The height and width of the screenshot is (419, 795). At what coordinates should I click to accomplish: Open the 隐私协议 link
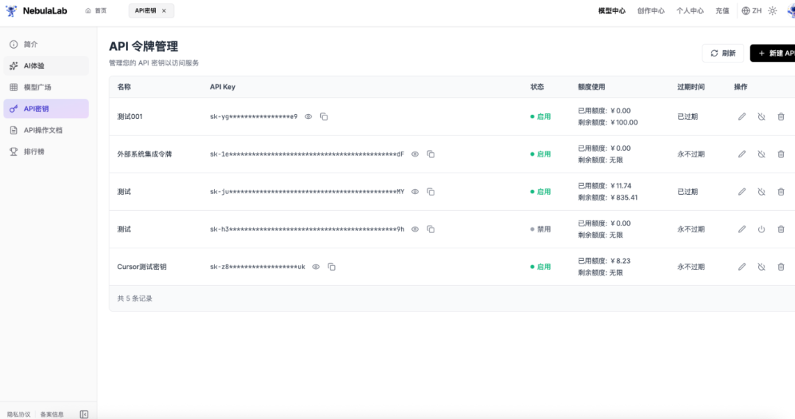pos(19,414)
